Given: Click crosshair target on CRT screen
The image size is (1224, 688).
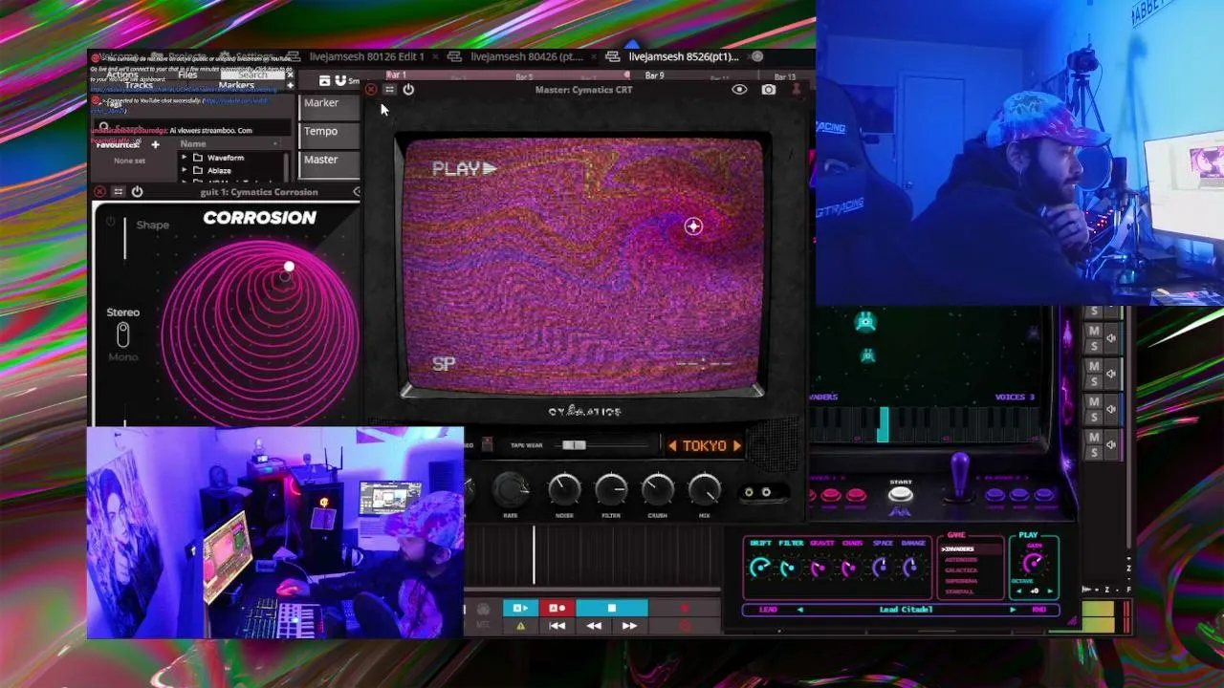Looking at the screenshot, I should coord(693,226).
